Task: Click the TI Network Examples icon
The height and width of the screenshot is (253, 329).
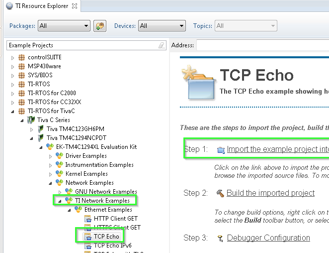Action: tap(69, 200)
